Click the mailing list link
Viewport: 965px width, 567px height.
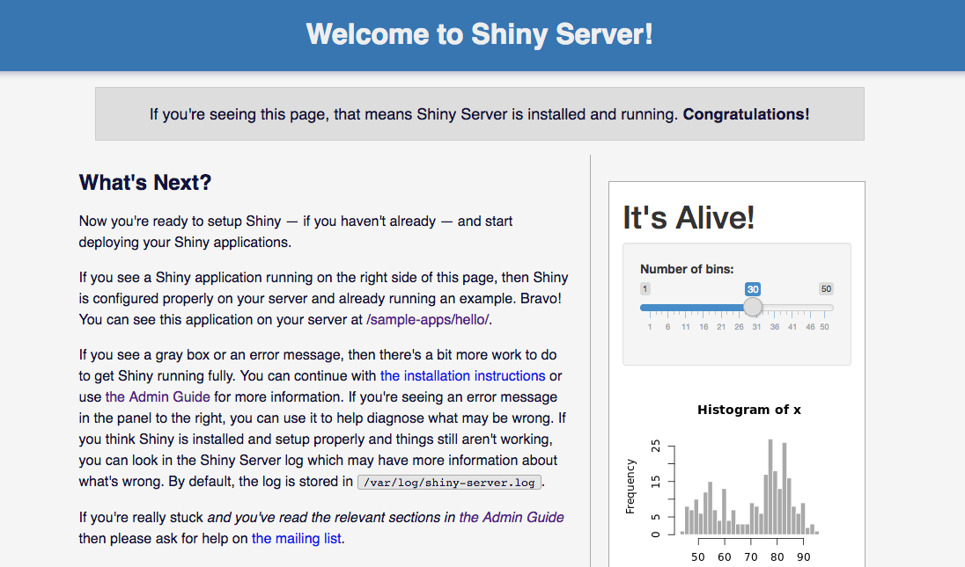pyautogui.click(x=296, y=538)
